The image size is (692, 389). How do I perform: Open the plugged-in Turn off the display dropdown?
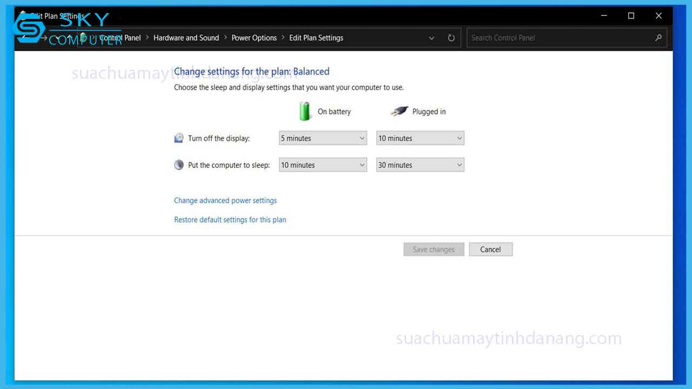coord(420,138)
